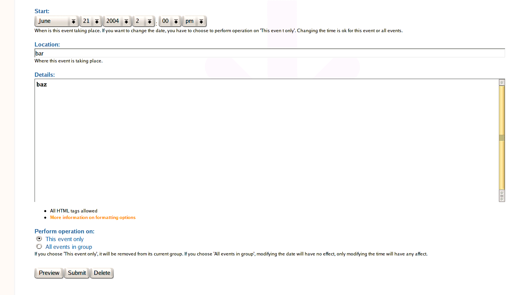Click the Preview button

[49, 273]
